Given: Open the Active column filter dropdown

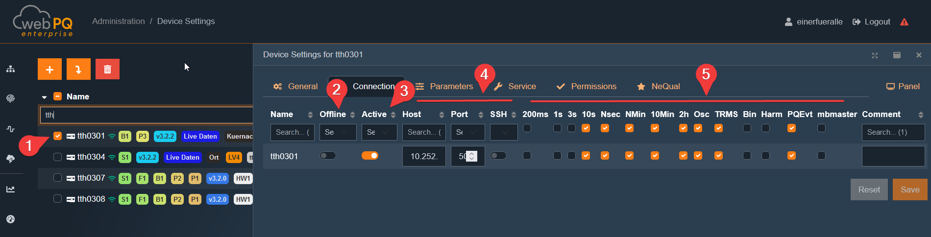Looking at the screenshot, I should [x=379, y=132].
